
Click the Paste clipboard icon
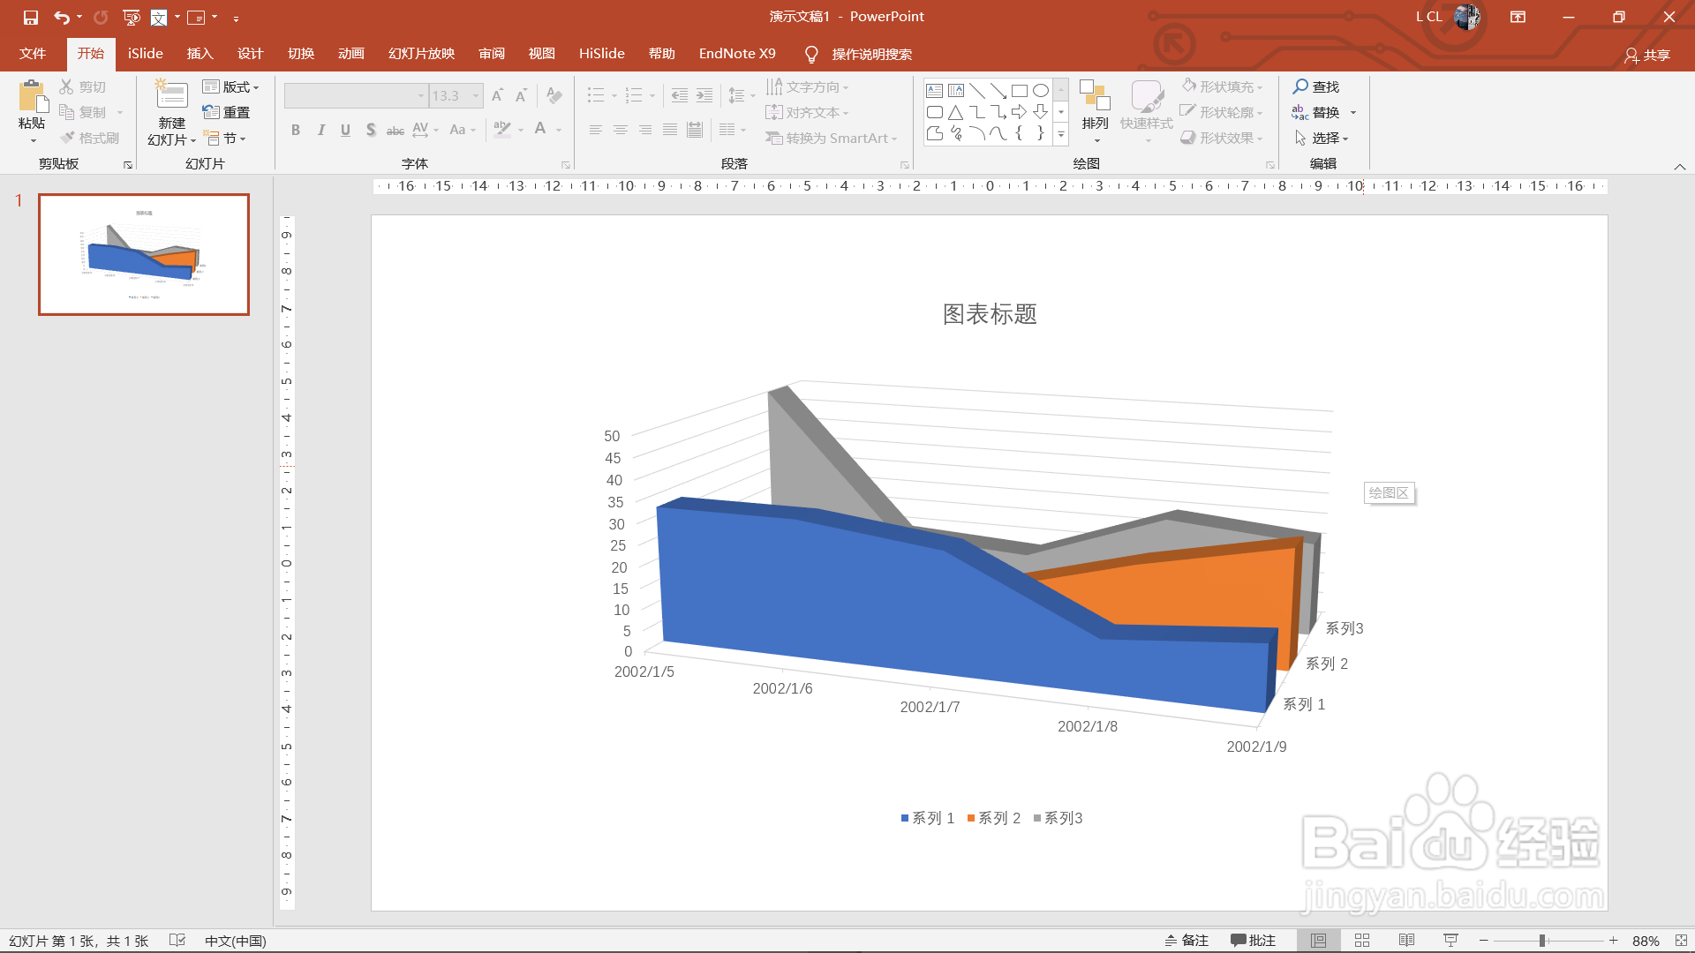tap(32, 97)
